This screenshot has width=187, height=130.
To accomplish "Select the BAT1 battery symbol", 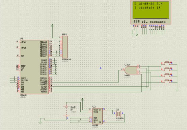I will 66,111.
